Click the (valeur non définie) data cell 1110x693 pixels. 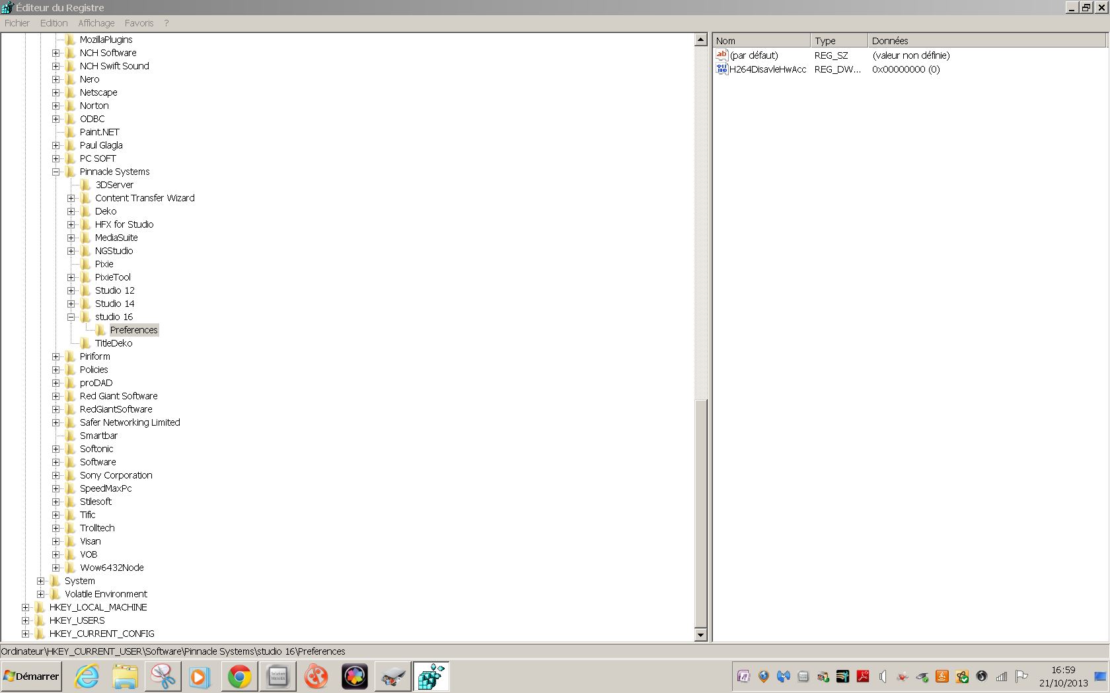[911, 55]
